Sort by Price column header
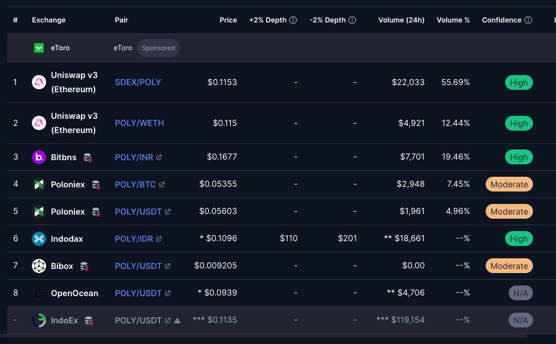The image size is (556, 344). pos(228,20)
